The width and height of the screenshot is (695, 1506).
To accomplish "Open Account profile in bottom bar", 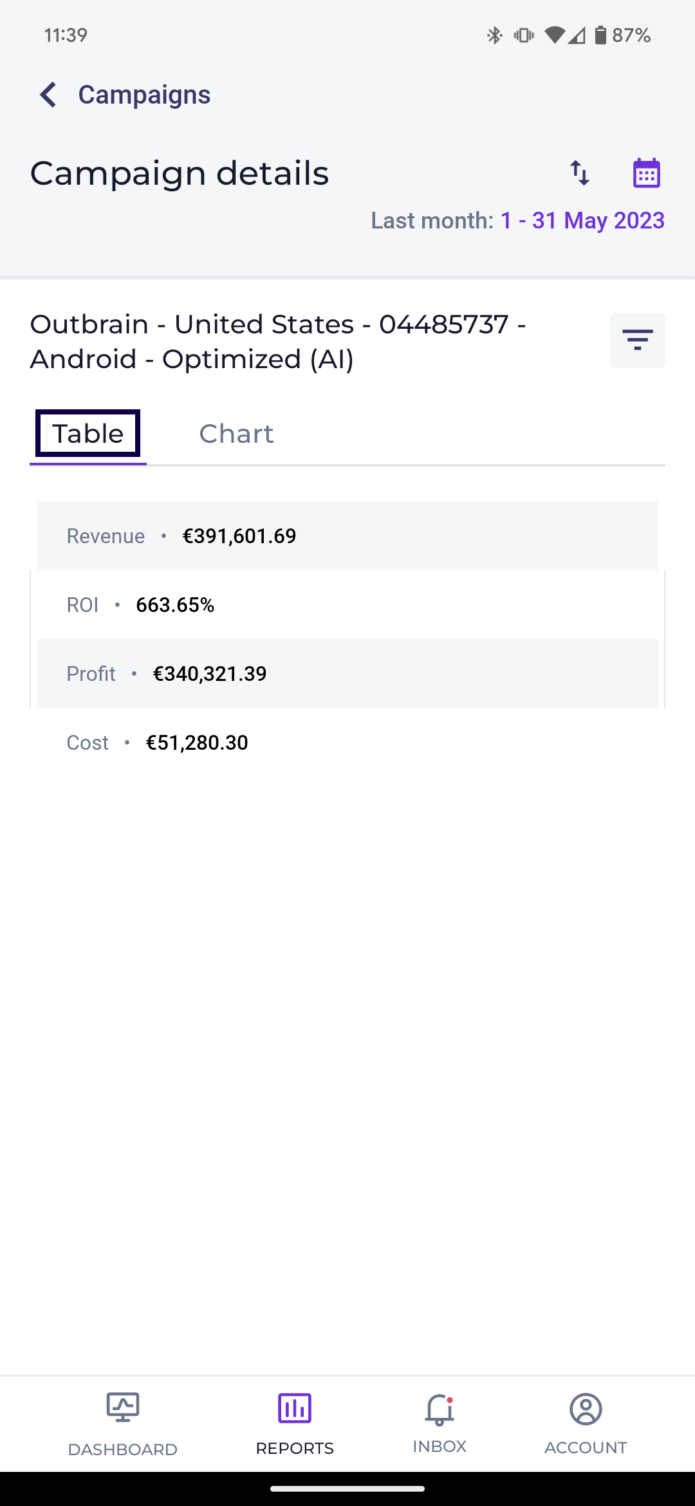I will [x=586, y=1424].
